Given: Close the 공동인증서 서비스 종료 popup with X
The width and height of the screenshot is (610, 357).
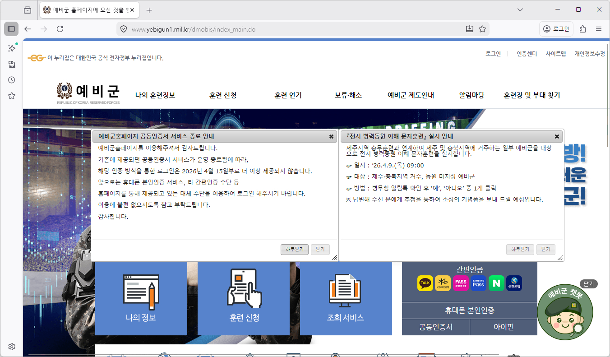Looking at the screenshot, I should (x=331, y=136).
